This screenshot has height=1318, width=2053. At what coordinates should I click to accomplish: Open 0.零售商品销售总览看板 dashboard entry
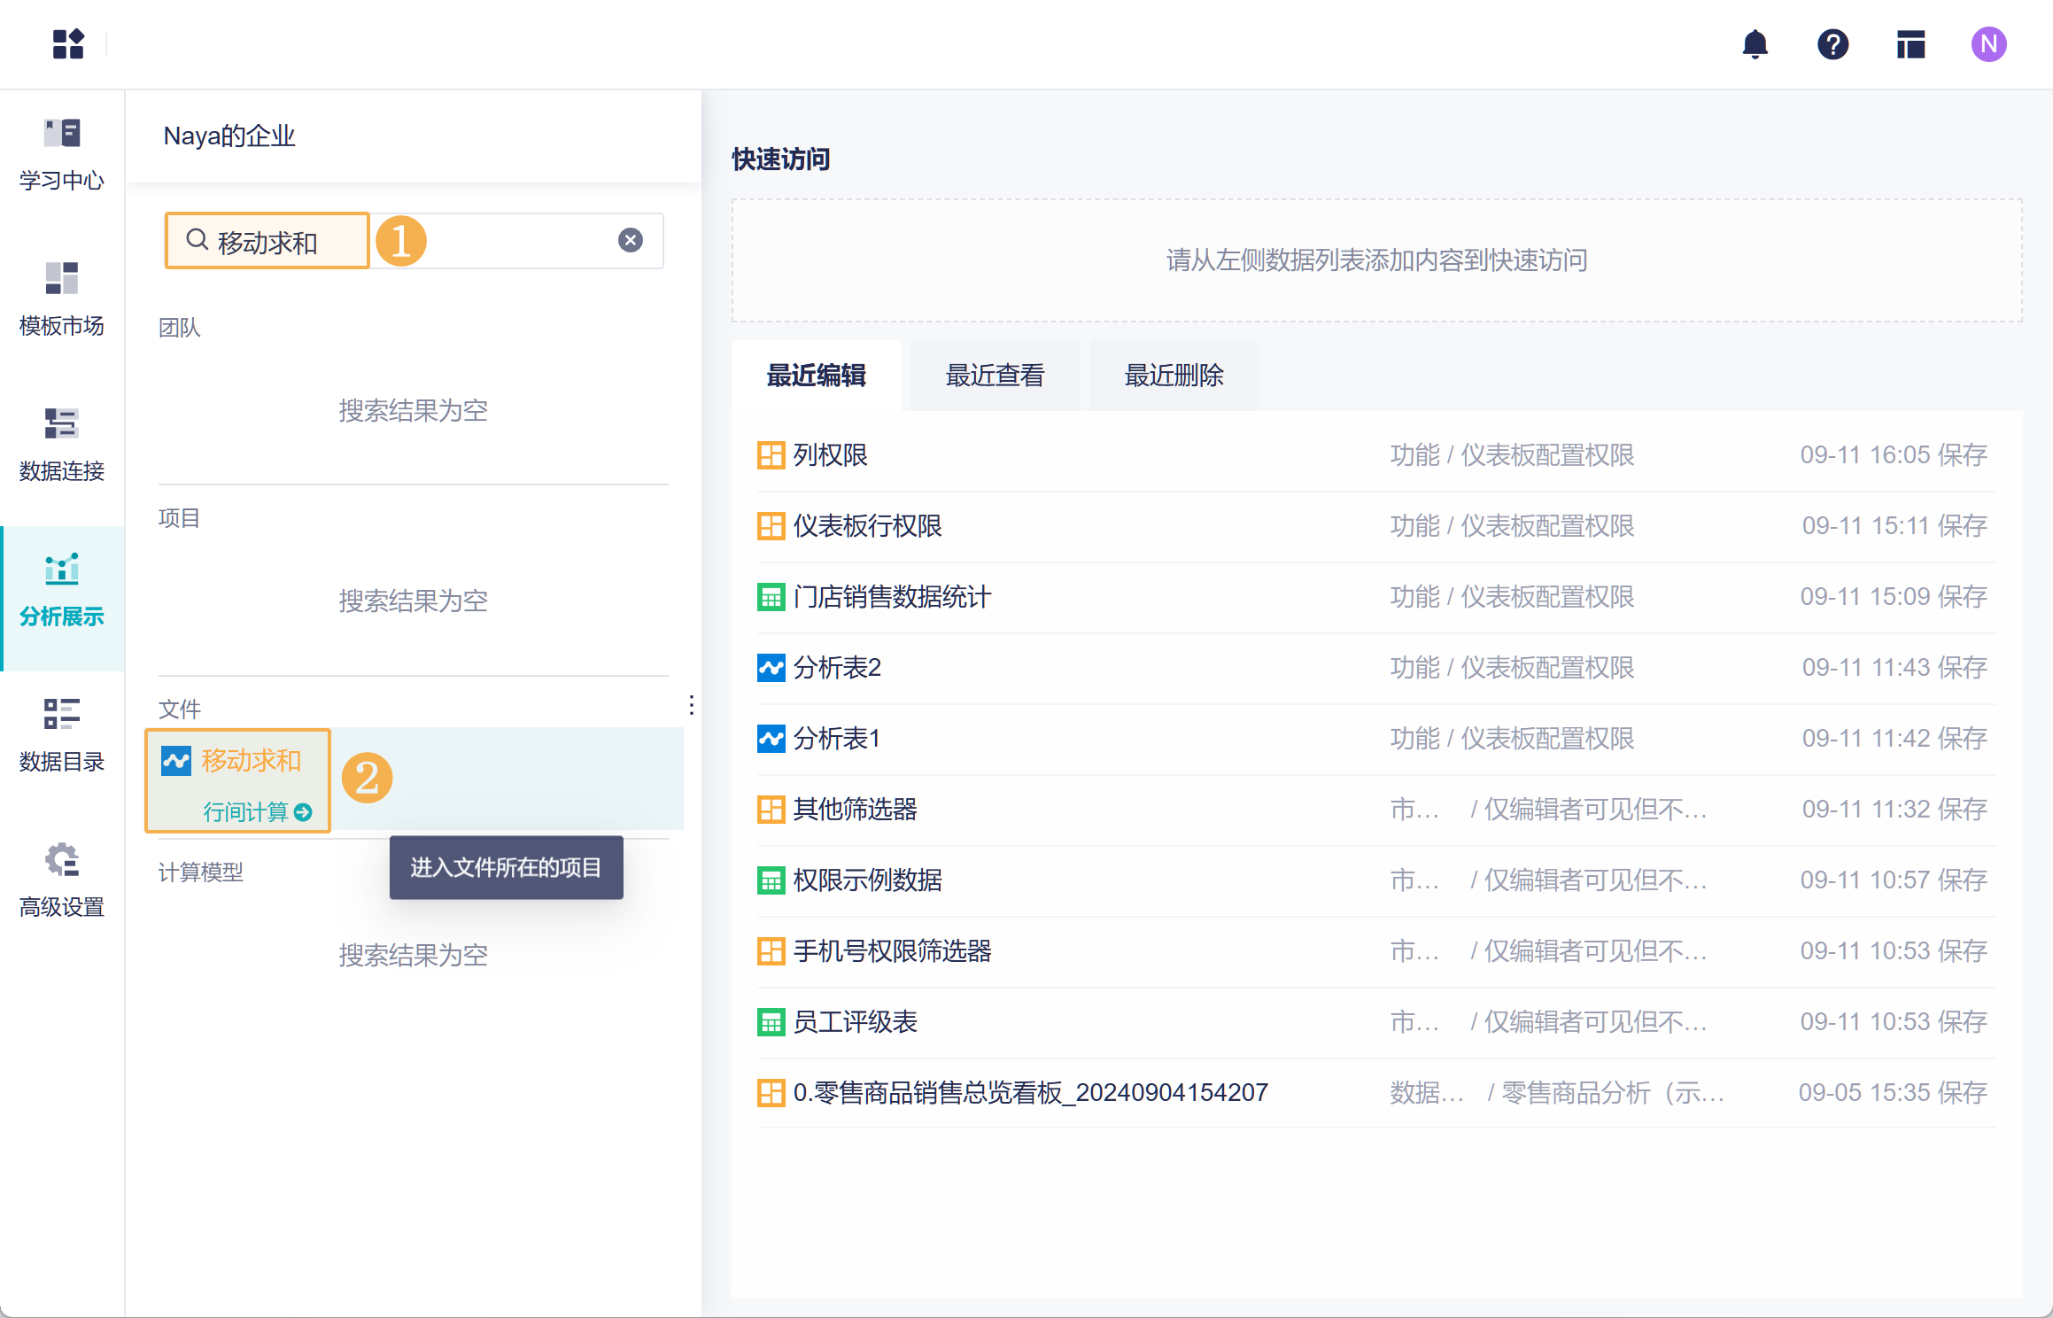pyautogui.click(x=1030, y=1093)
